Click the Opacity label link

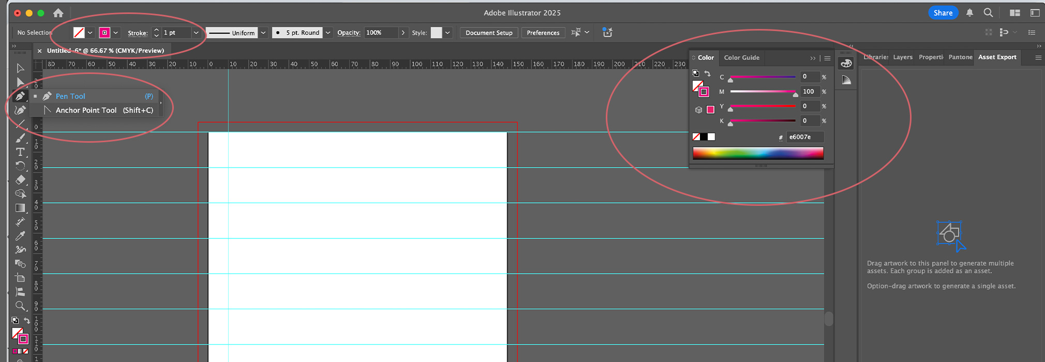point(349,33)
